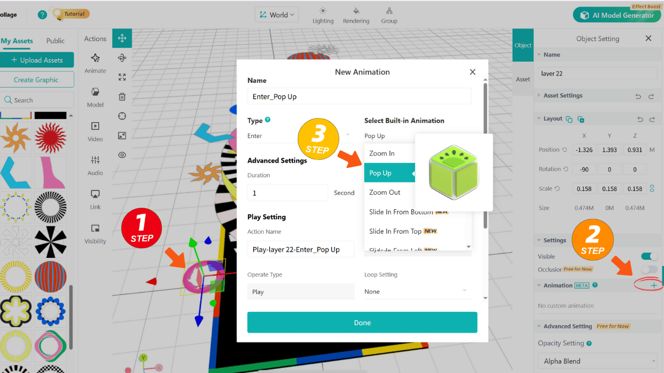This screenshot has height=373, width=664.
Task: Click the Search assets input field
Action: [x=37, y=99]
